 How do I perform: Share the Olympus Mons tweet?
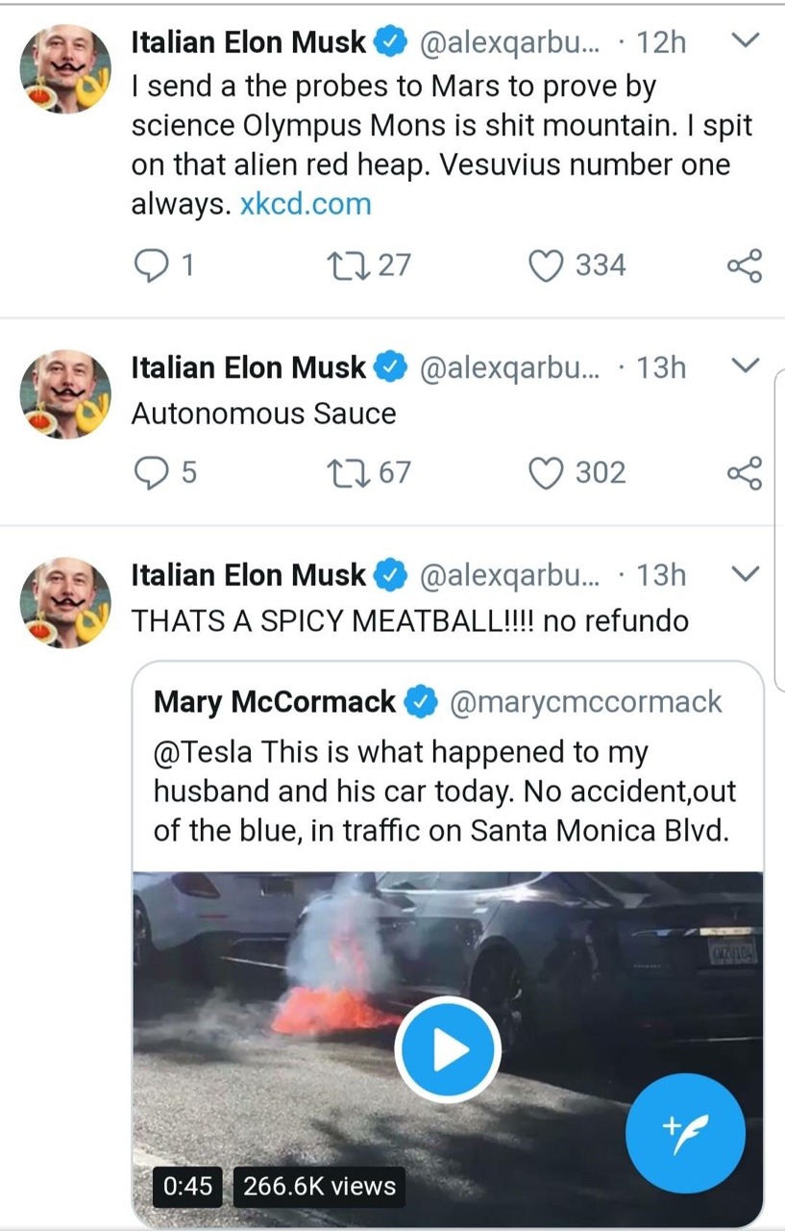click(x=745, y=264)
